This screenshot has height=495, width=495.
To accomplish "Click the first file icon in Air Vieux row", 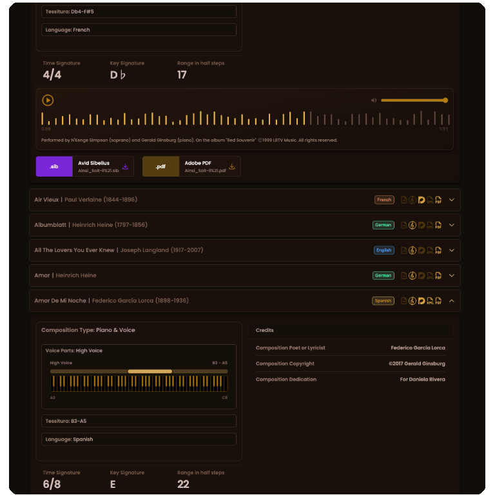I will (403, 200).
